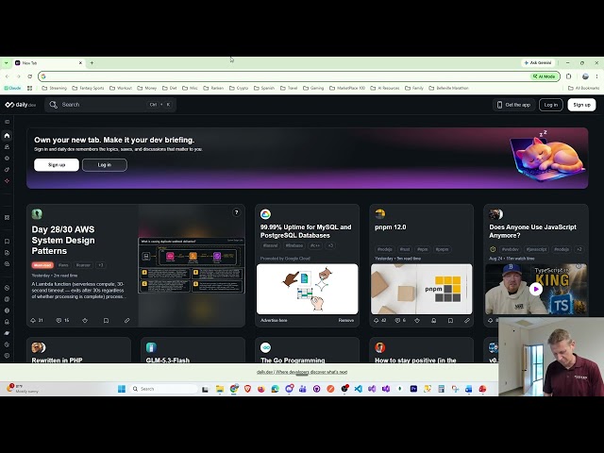Open the Money bookmarks folder
604x453 pixels.
click(147, 88)
